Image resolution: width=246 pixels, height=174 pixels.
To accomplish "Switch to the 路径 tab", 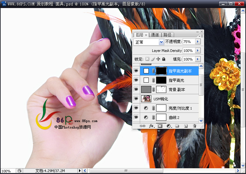I will tap(167, 35).
